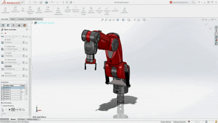Select the All Positions radio button
The width and height of the screenshot is (218, 123).
click(2, 103)
